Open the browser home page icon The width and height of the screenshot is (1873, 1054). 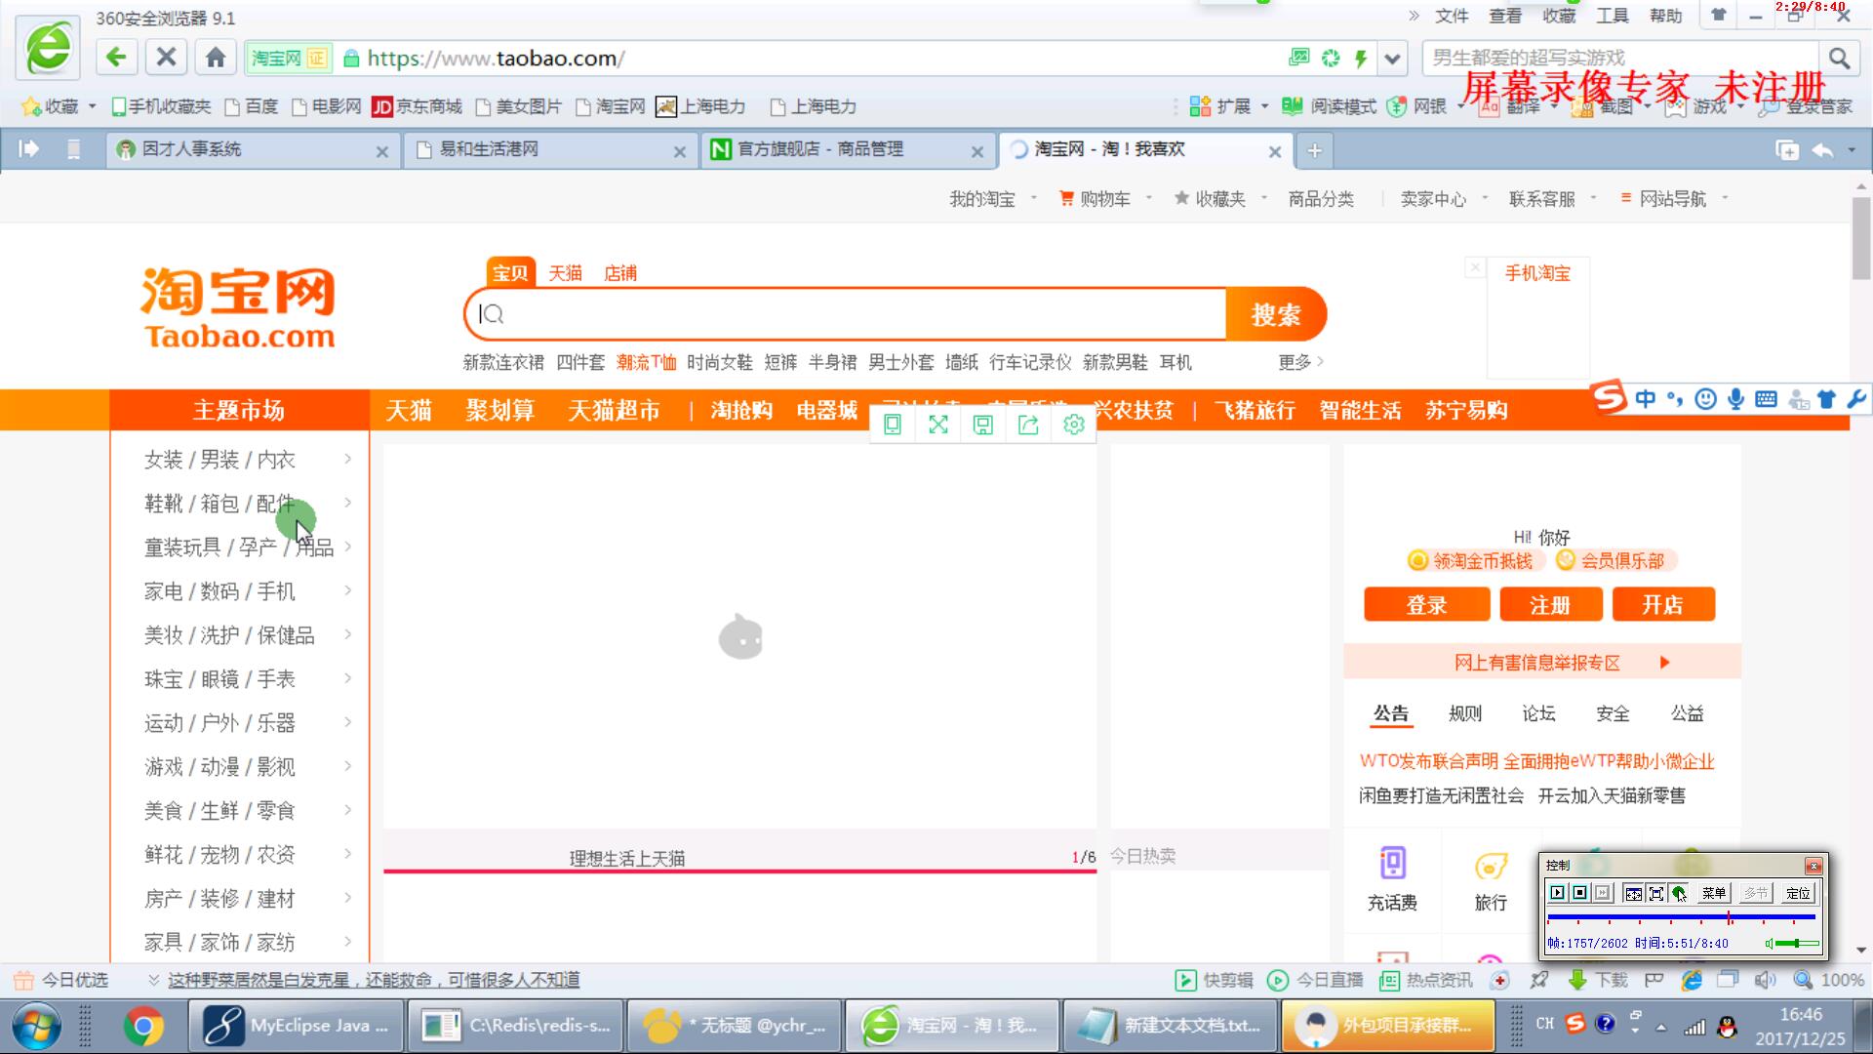click(x=216, y=58)
